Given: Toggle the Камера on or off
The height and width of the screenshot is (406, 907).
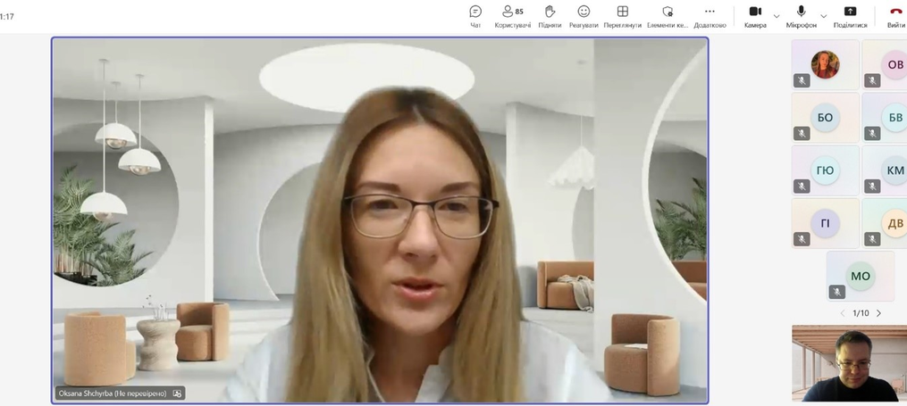Looking at the screenshot, I should tap(755, 16).
